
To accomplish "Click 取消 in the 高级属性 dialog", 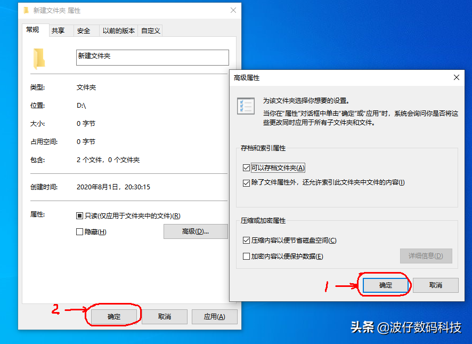I will tap(436, 285).
